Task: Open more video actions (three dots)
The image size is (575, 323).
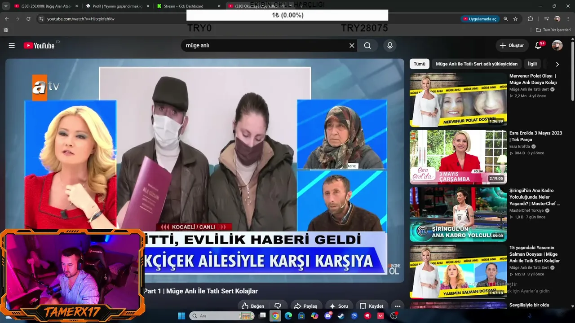Action: tap(397, 306)
